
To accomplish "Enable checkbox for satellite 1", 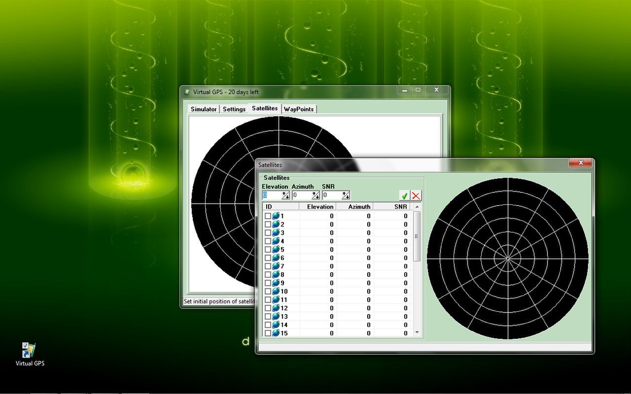I will [x=268, y=216].
